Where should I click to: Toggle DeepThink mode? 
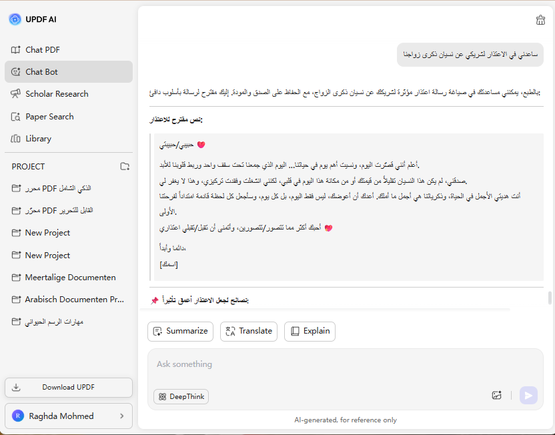[181, 397]
